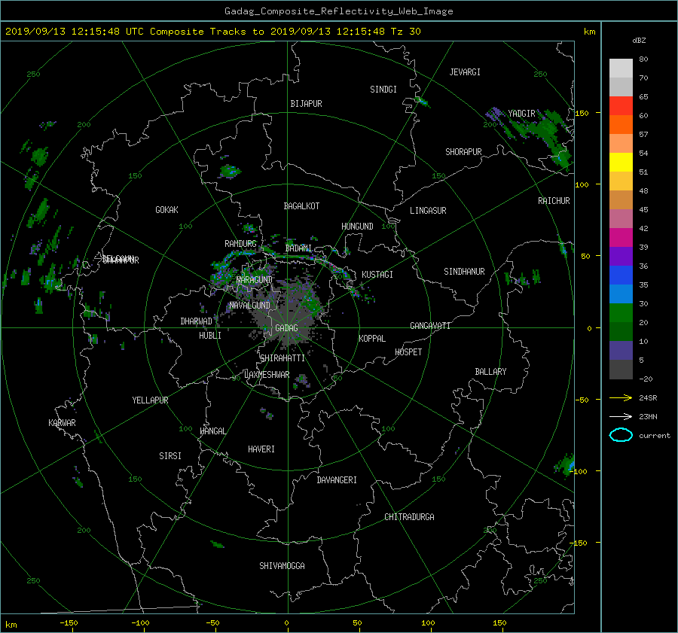Click the SHORAPUR city label
The image size is (678, 633).
463,152
